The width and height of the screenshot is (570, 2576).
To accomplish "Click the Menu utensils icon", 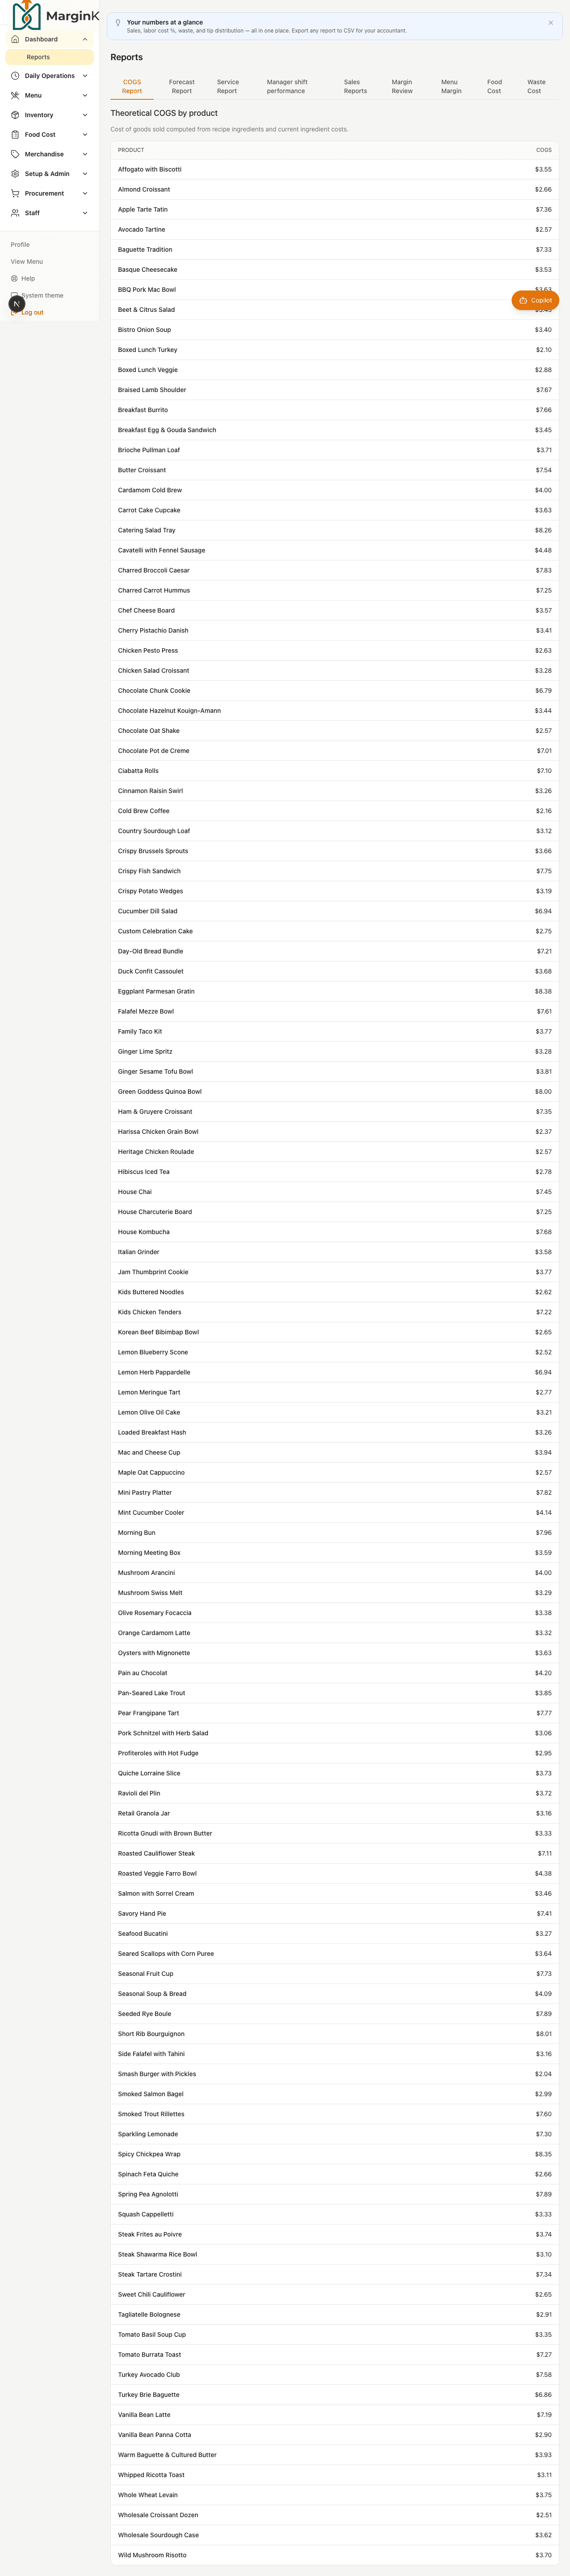I will pos(15,95).
